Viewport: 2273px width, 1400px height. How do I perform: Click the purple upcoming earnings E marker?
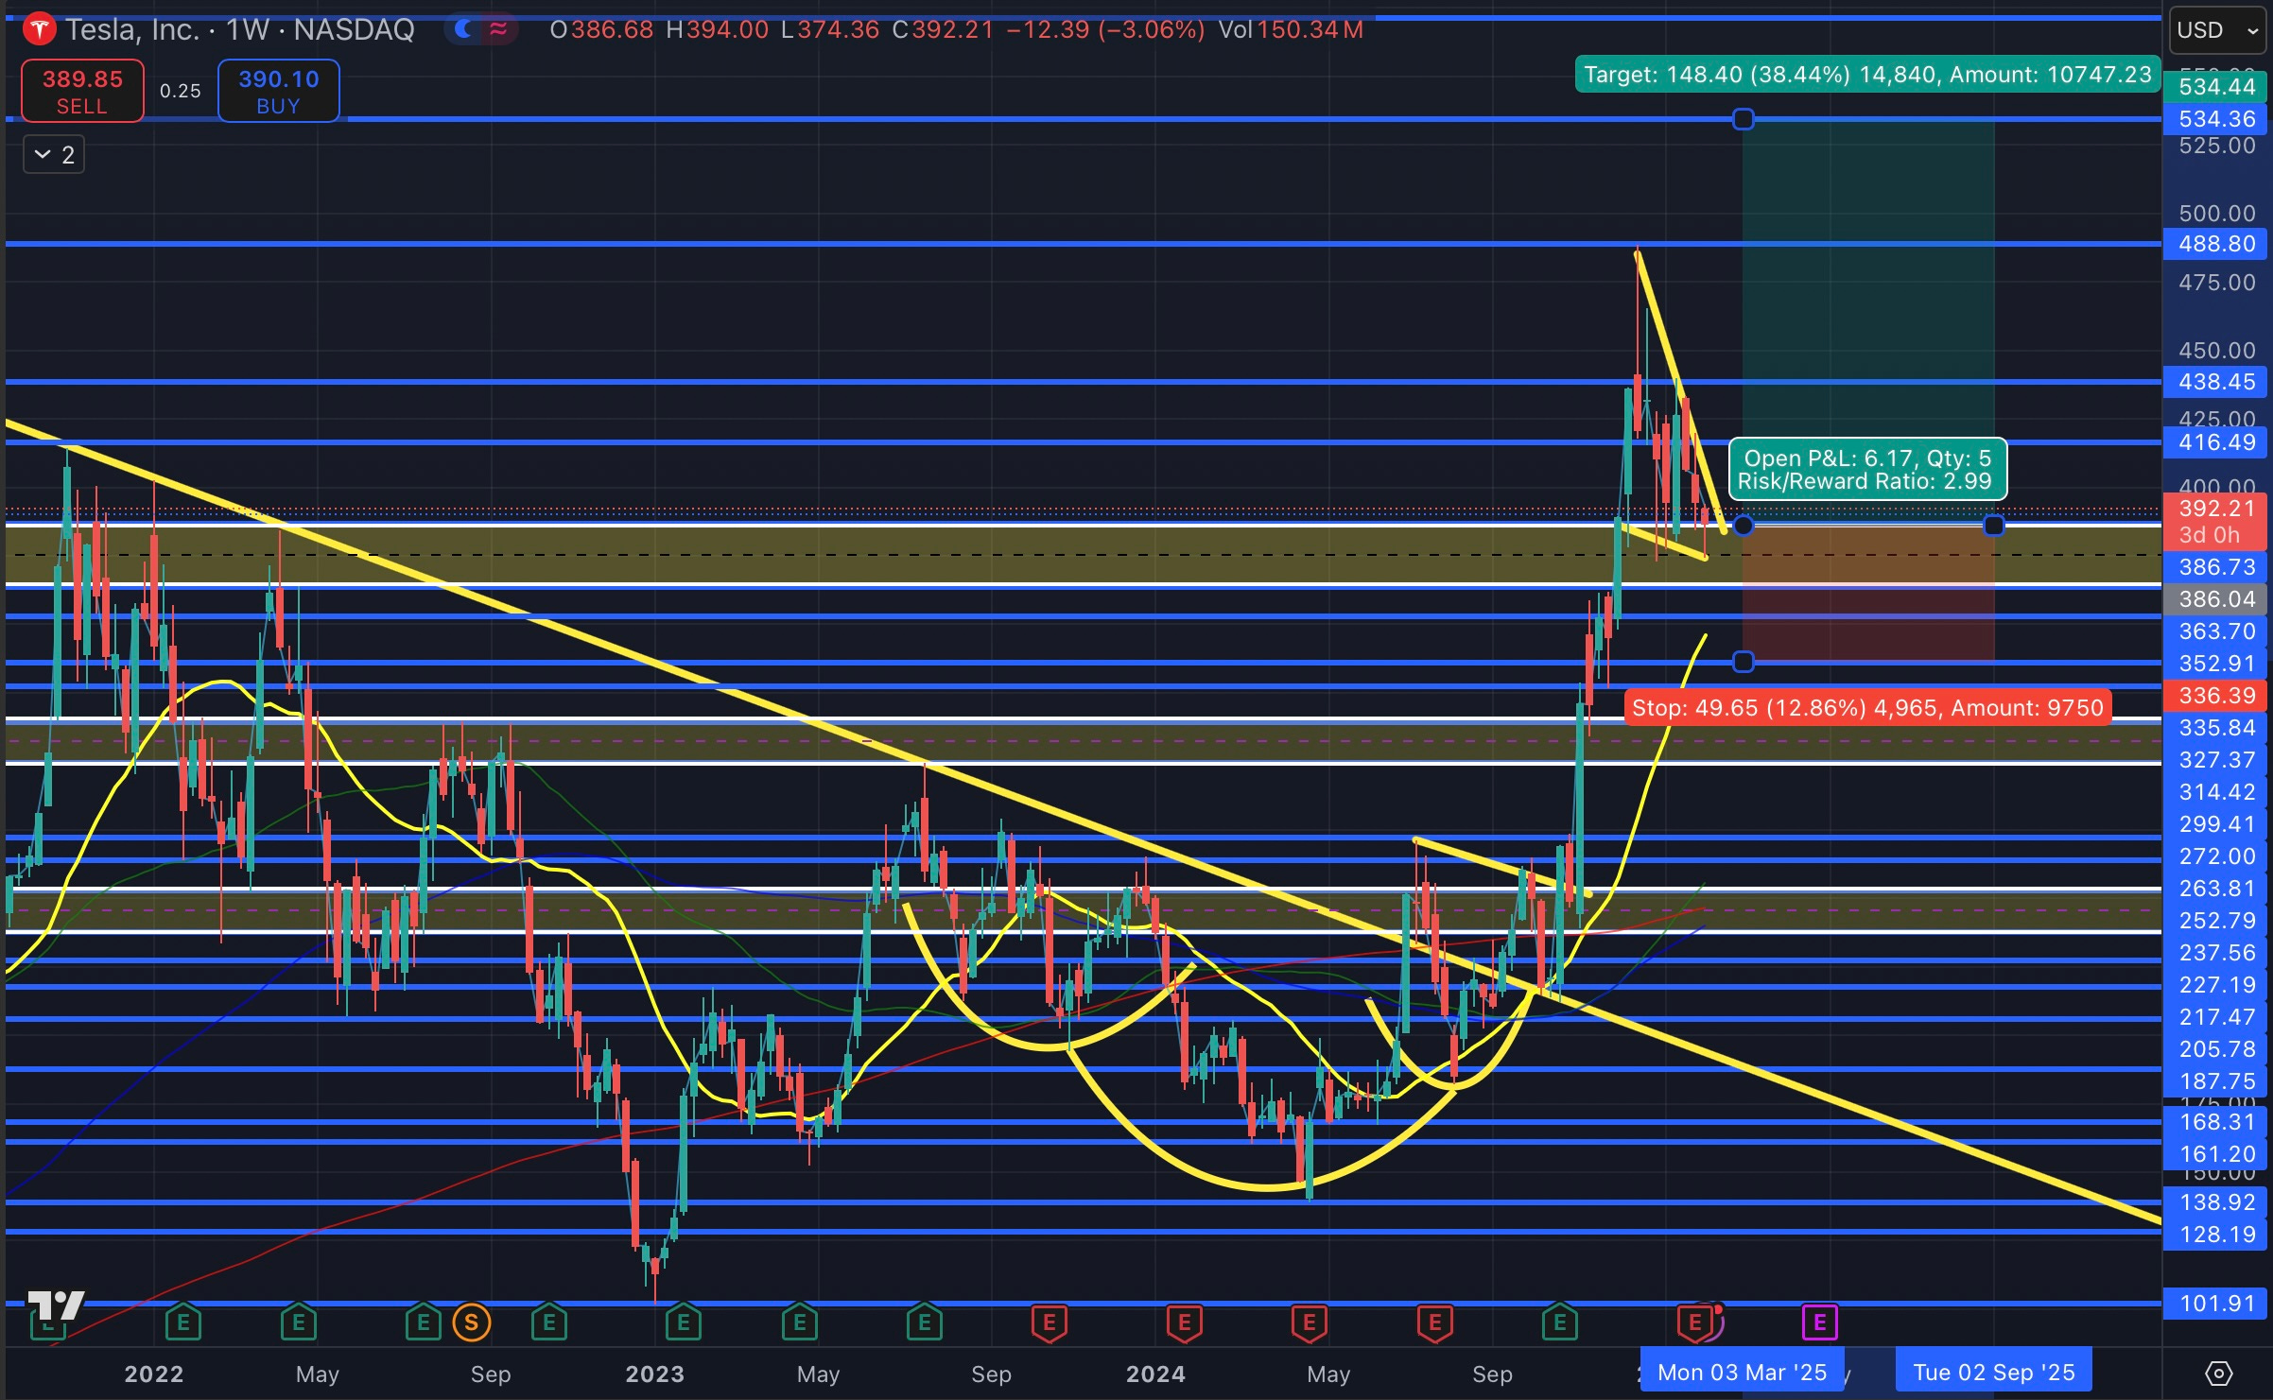tap(1819, 1322)
